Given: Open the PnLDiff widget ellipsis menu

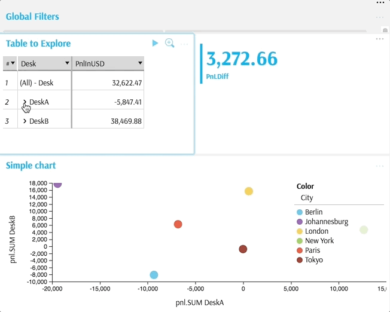Looking at the screenshot, I should coord(380,39).
